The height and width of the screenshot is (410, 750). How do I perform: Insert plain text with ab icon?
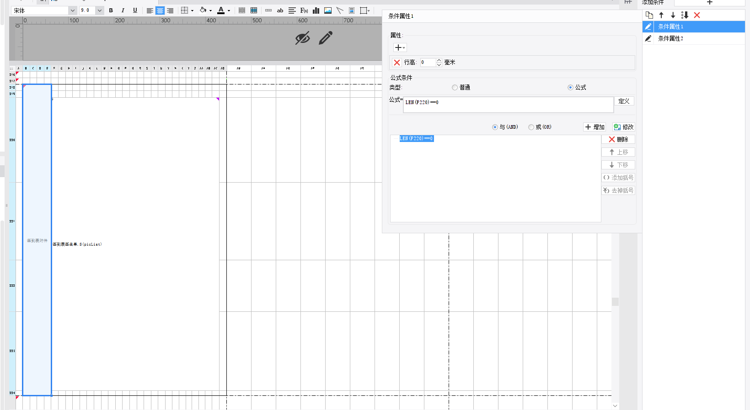pyautogui.click(x=280, y=11)
